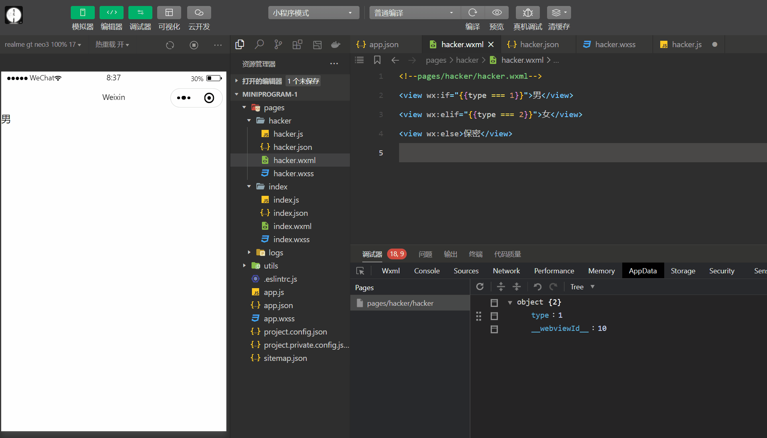767x438 pixels.
Task: Switch to the app.json editor tab
Action: 386,44
